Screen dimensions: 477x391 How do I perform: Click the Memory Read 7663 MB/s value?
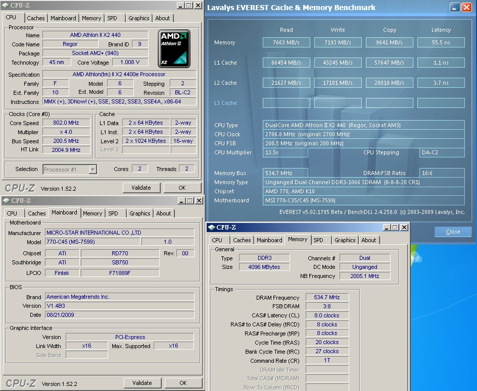tap(287, 42)
